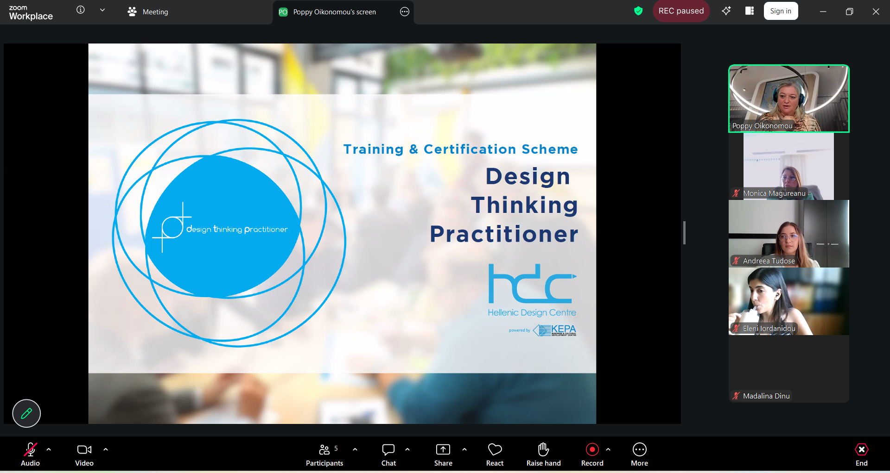Image resolution: width=890 pixels, height=473 pixels.
Task: Expand the share options arrow
Action: (464, 449)
